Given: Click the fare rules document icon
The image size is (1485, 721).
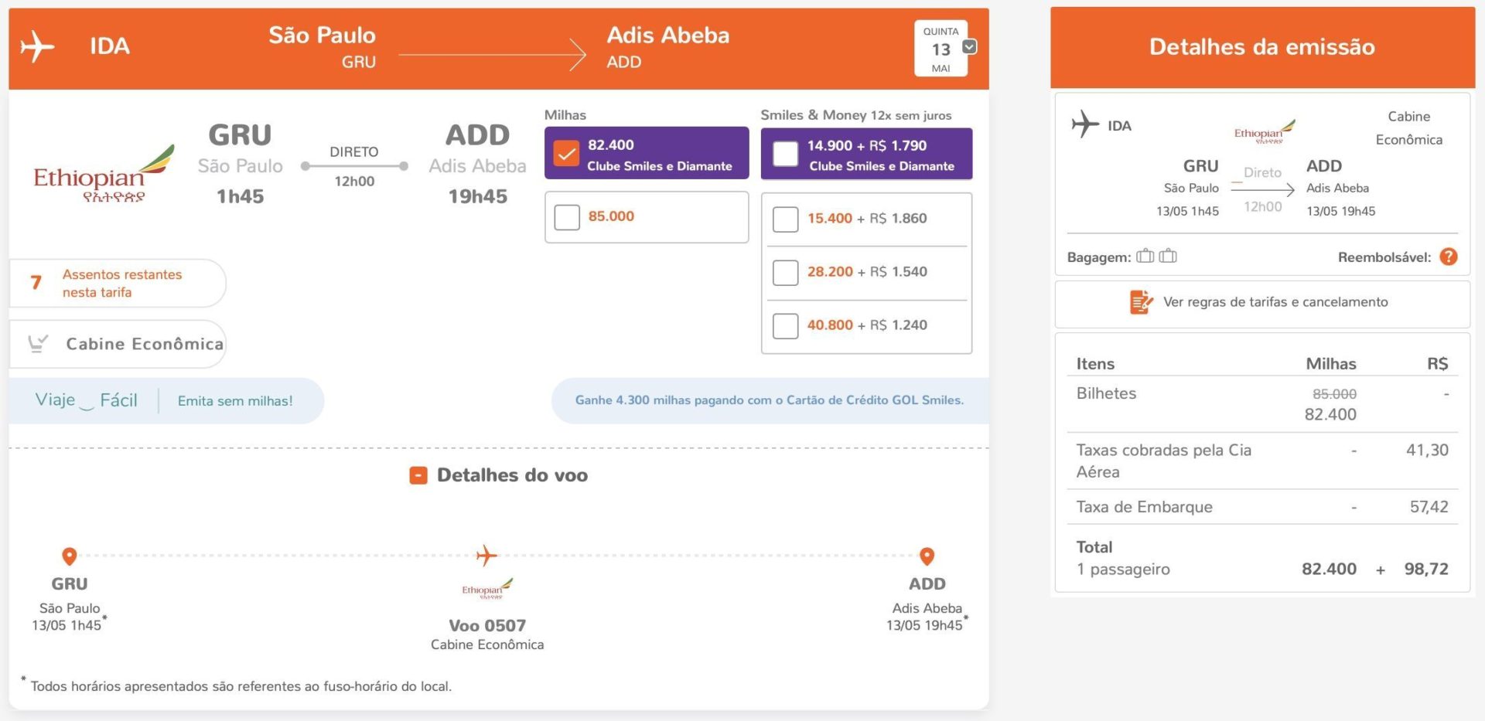Looking at the screenshot, I should [1141, 302].
